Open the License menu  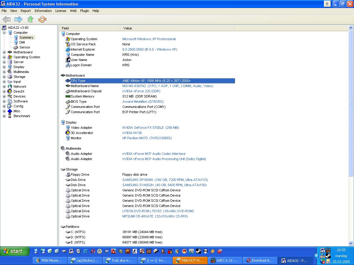[61, 11]
